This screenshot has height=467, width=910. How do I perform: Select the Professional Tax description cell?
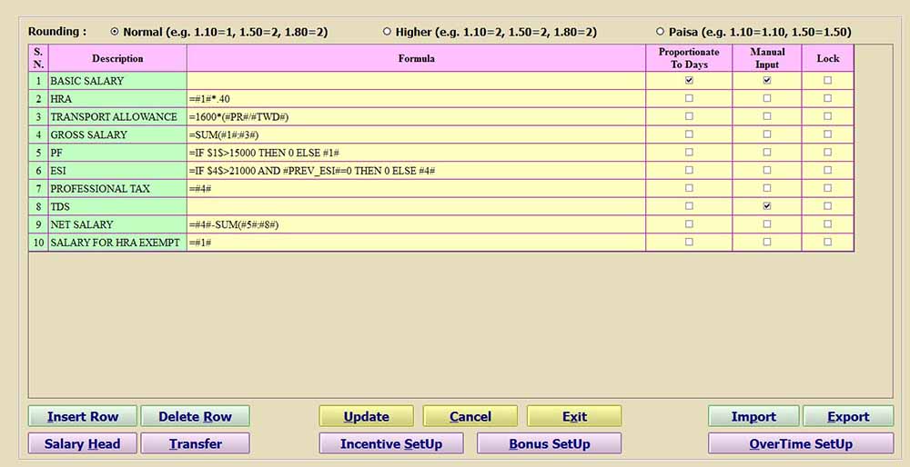(116, 188)
